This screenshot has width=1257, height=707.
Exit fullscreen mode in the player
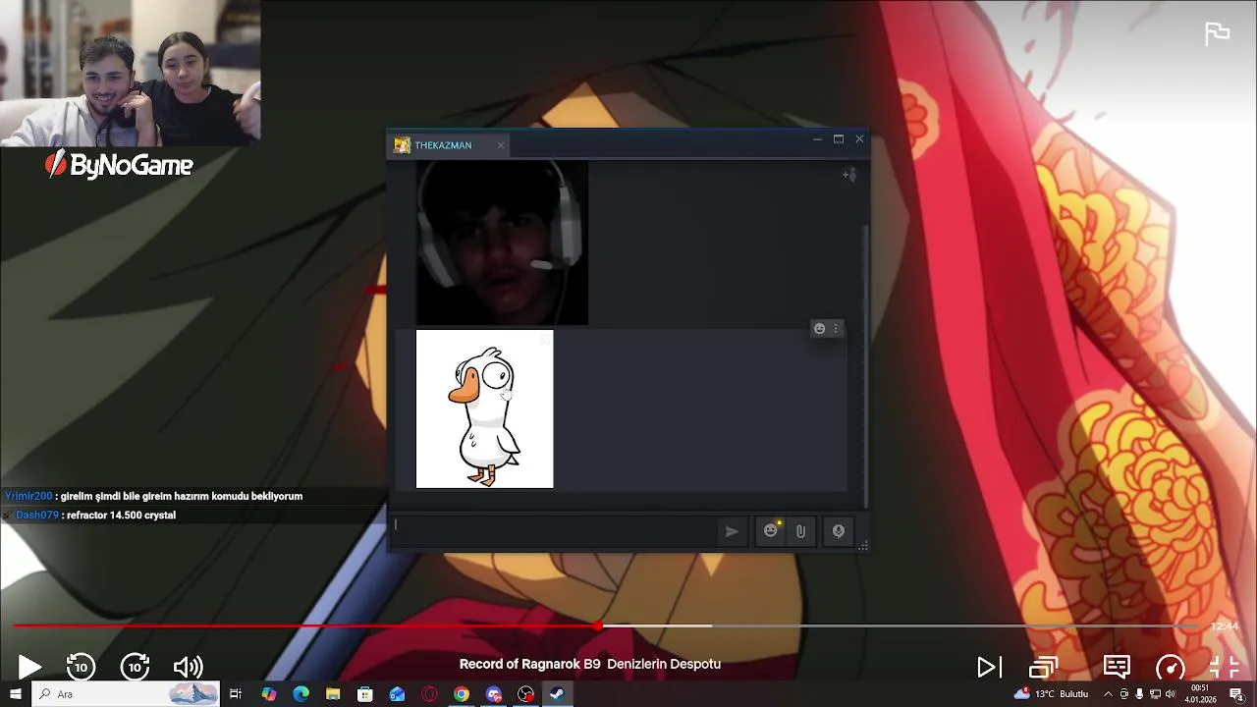(1225, 668)
